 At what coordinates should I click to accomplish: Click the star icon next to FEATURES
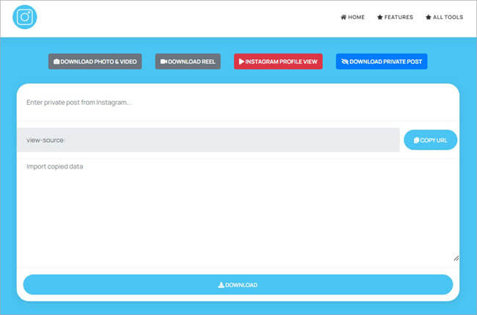pos(380,18)
